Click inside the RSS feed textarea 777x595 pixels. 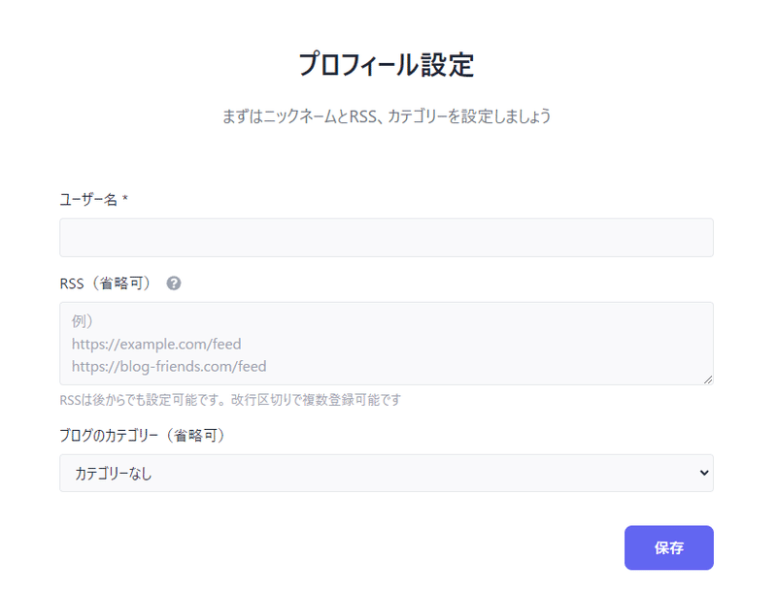pos(387,344)
